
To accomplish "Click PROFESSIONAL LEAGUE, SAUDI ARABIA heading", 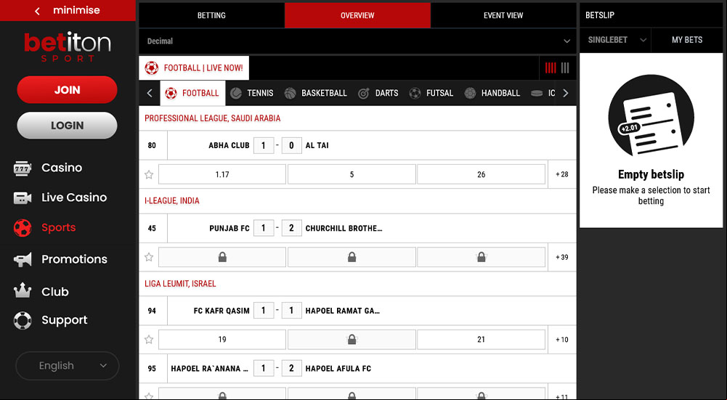I will (212, 118).
